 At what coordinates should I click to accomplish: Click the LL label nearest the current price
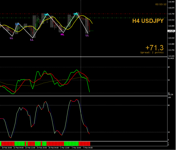(87, 35)
